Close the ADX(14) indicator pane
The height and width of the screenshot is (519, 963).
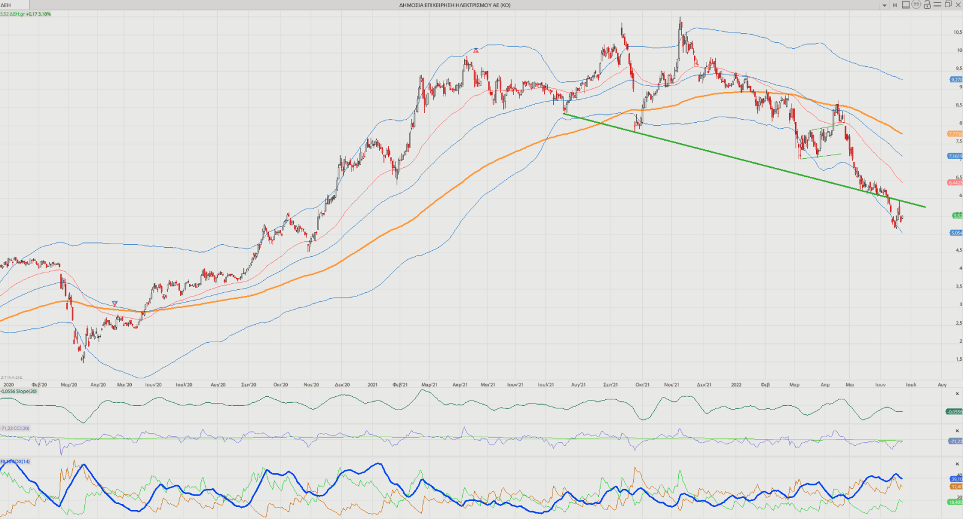(x=958, y=464)
